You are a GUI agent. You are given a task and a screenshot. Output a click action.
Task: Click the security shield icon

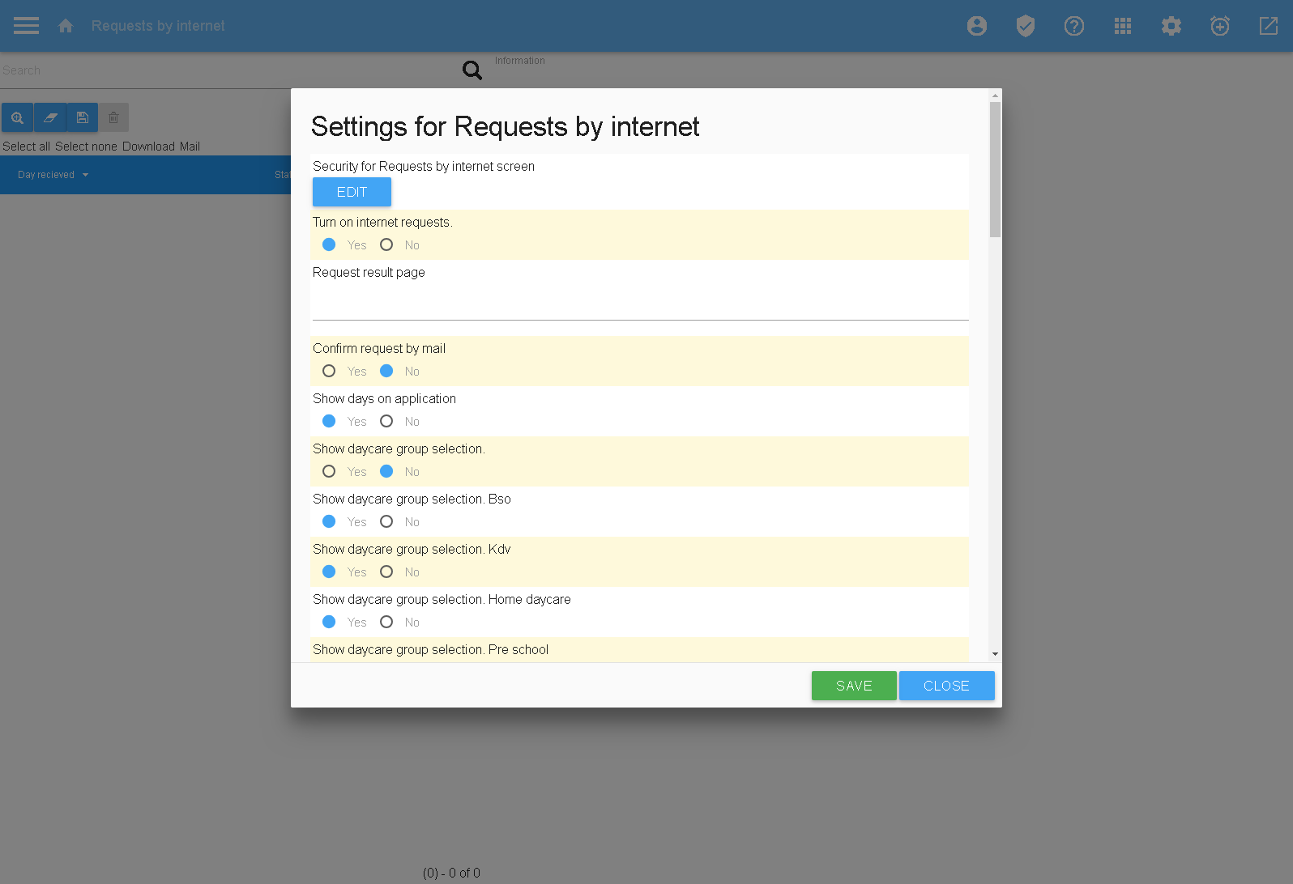[1025, 26]
